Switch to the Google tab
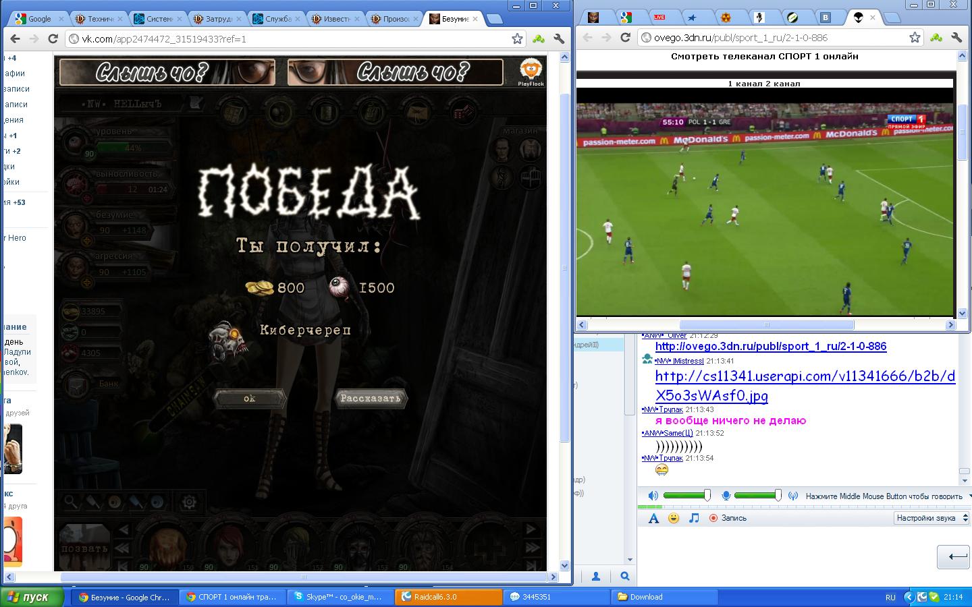This screenshot has height=607, width=972. pos(39,19)
